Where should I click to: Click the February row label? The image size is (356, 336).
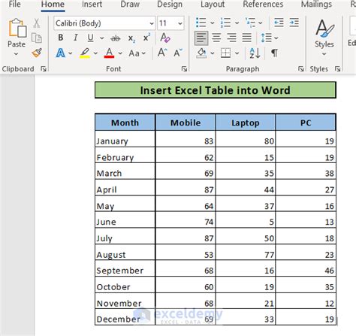(x=115, y=158)
